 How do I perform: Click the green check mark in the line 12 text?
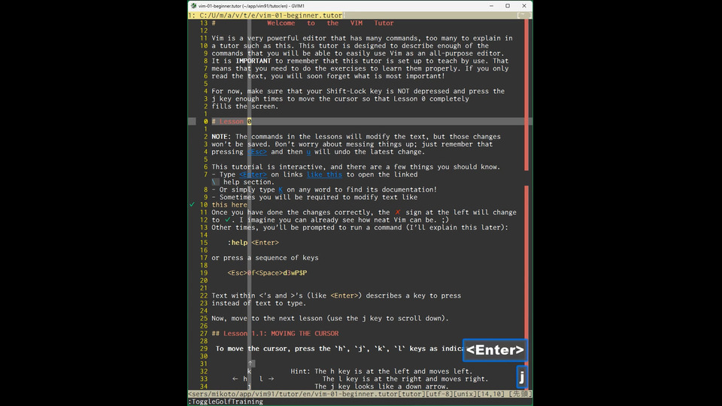point(227,220)
